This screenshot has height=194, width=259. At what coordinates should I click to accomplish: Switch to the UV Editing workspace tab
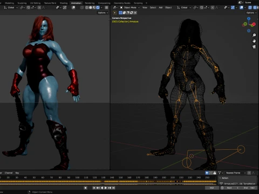coord(35,3)
